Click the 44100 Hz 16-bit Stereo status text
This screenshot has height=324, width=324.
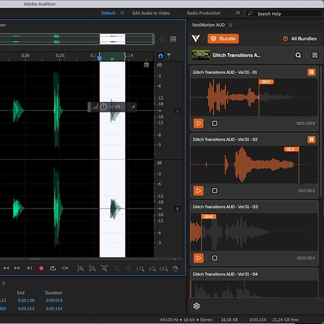186,319
